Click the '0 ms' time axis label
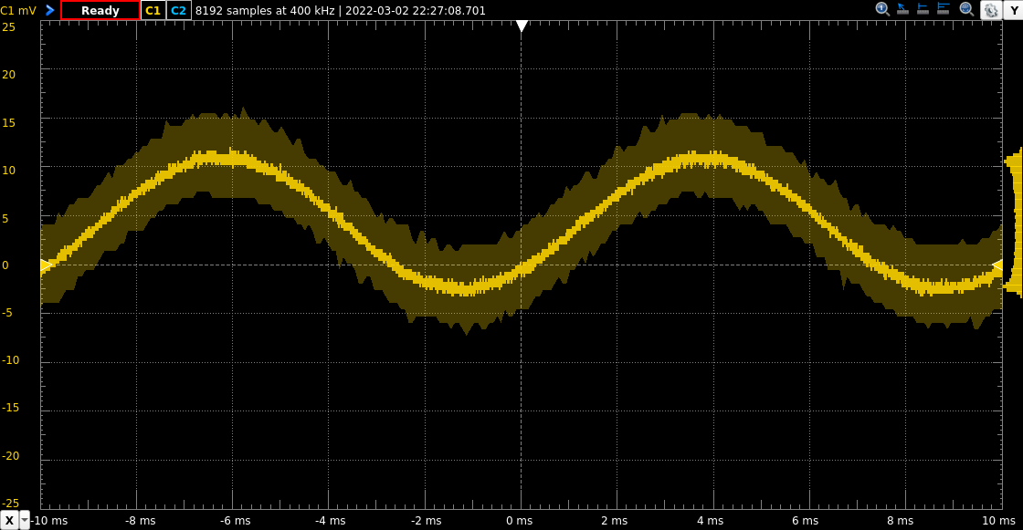Viewport: 1023px width, 530px height. click(520, 520)
